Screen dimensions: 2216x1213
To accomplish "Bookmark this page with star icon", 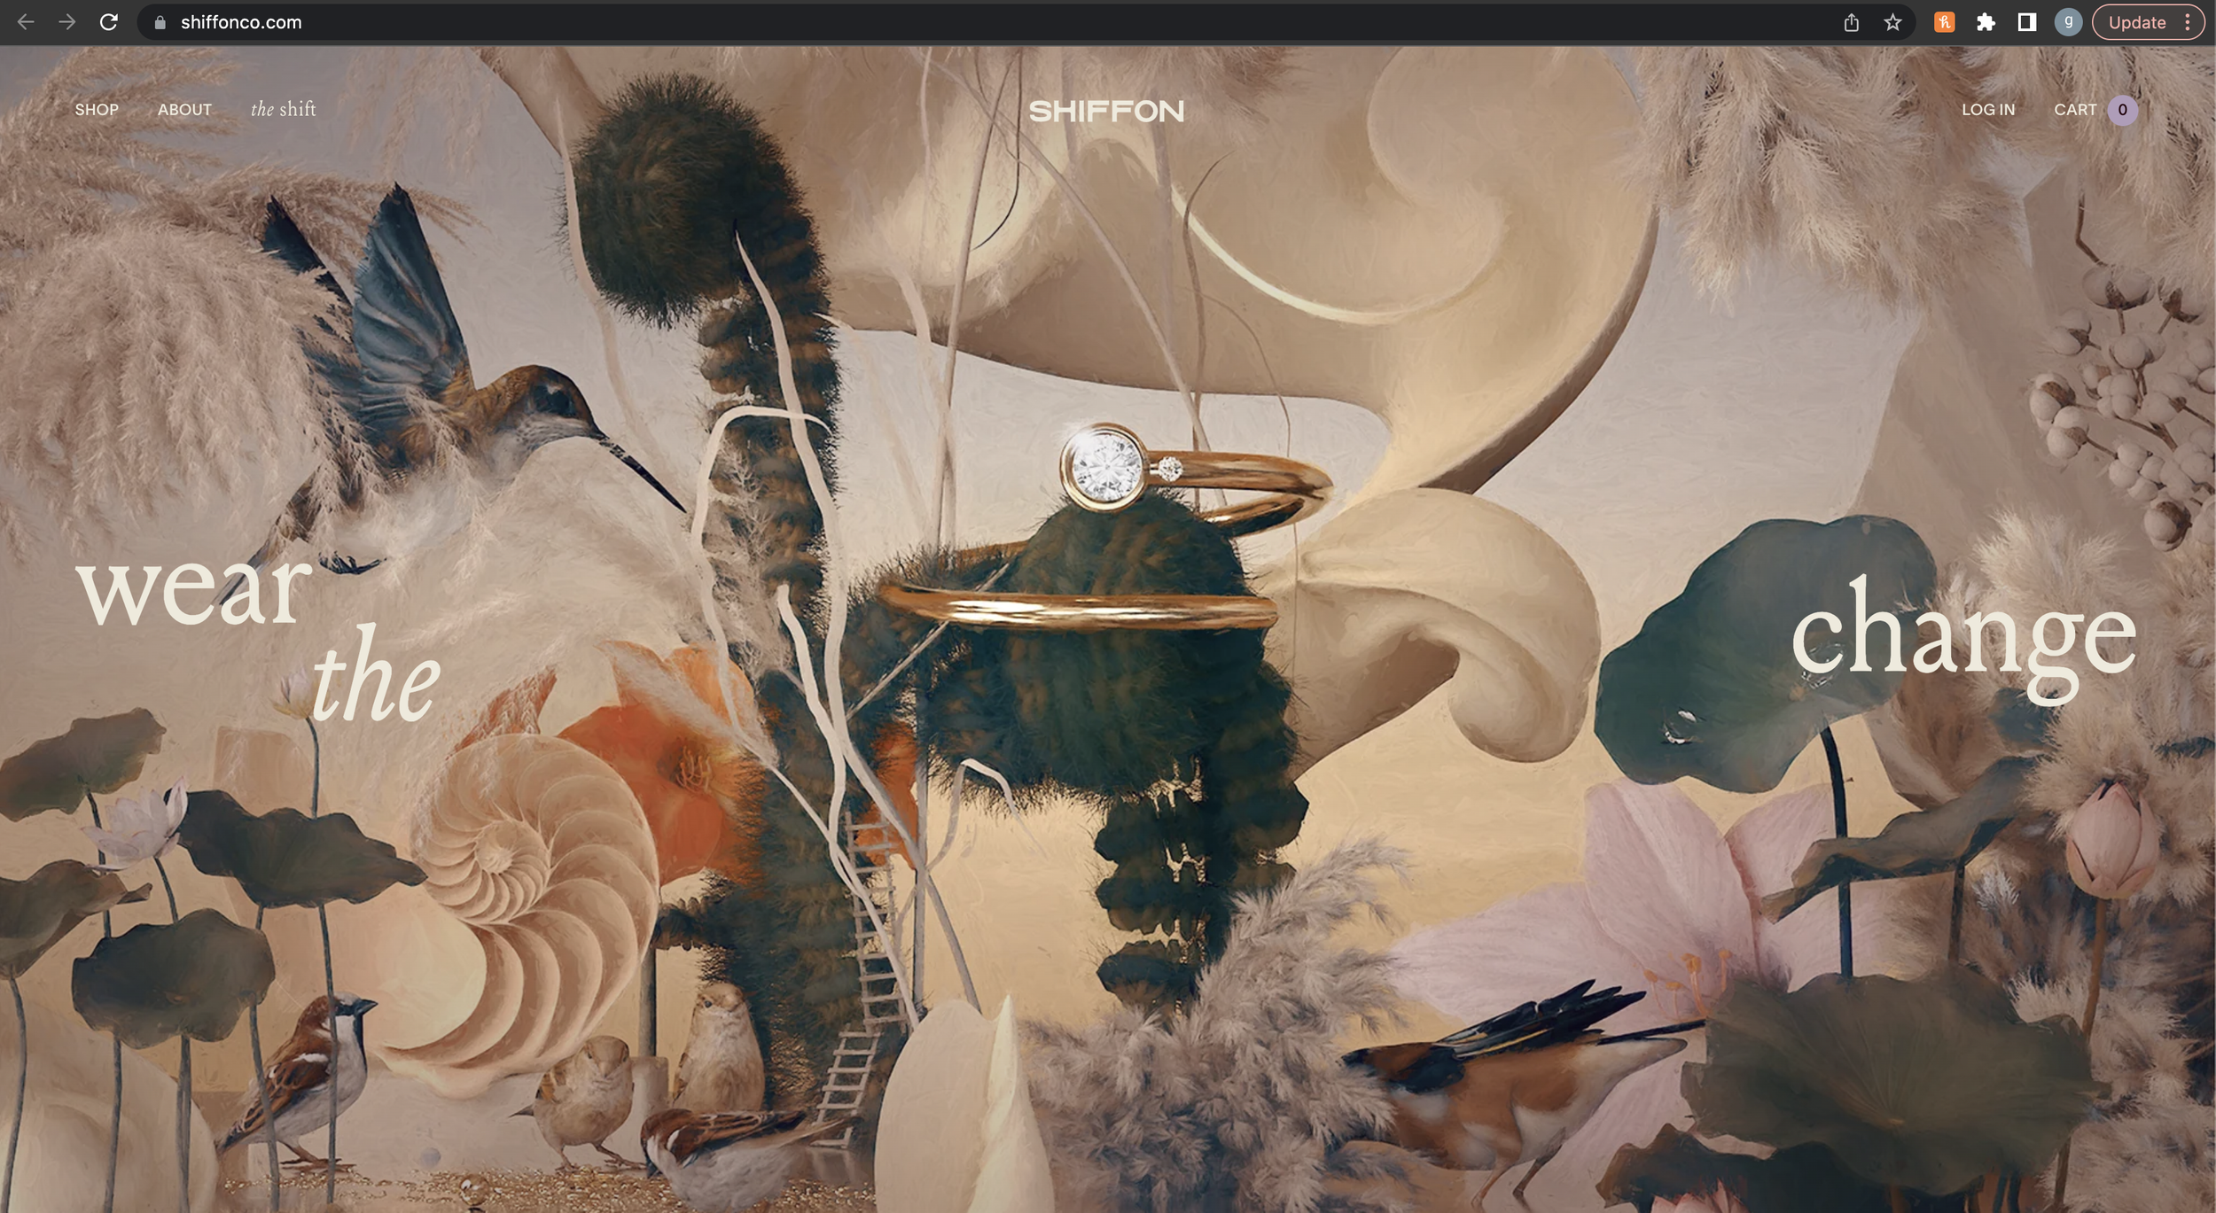I will [1892, 23].
